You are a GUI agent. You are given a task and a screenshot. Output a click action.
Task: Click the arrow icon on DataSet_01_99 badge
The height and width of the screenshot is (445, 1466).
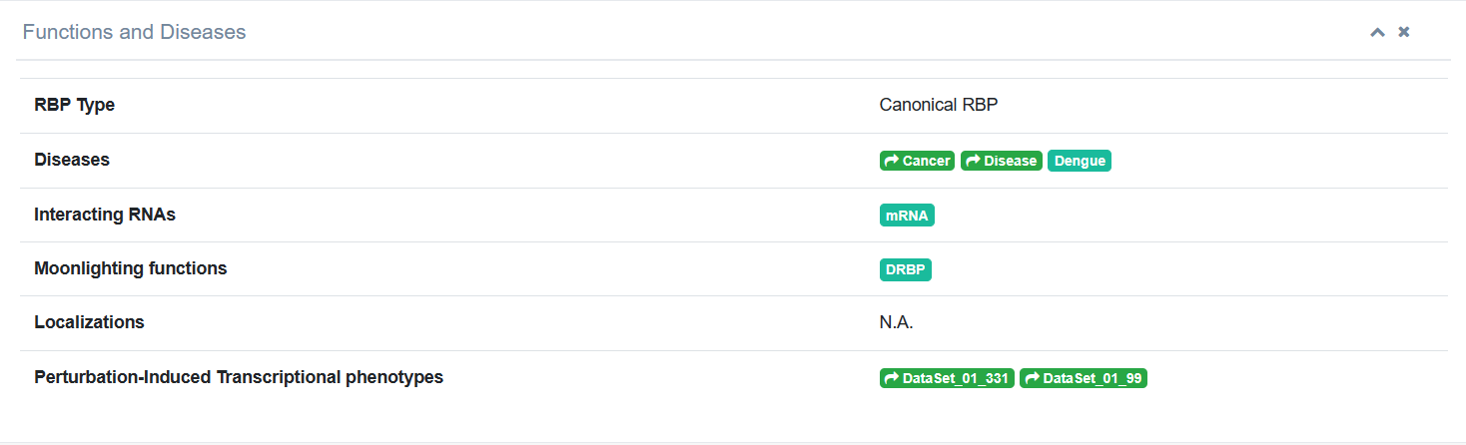click(1032, 379)
